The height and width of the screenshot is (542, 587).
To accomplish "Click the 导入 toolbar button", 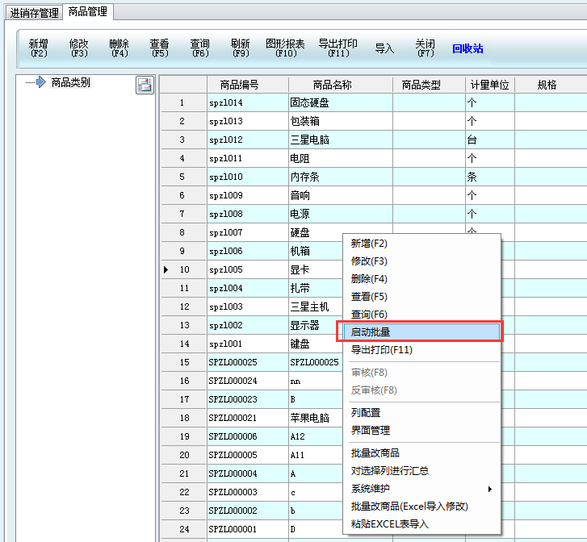I will tap(384, 48).
